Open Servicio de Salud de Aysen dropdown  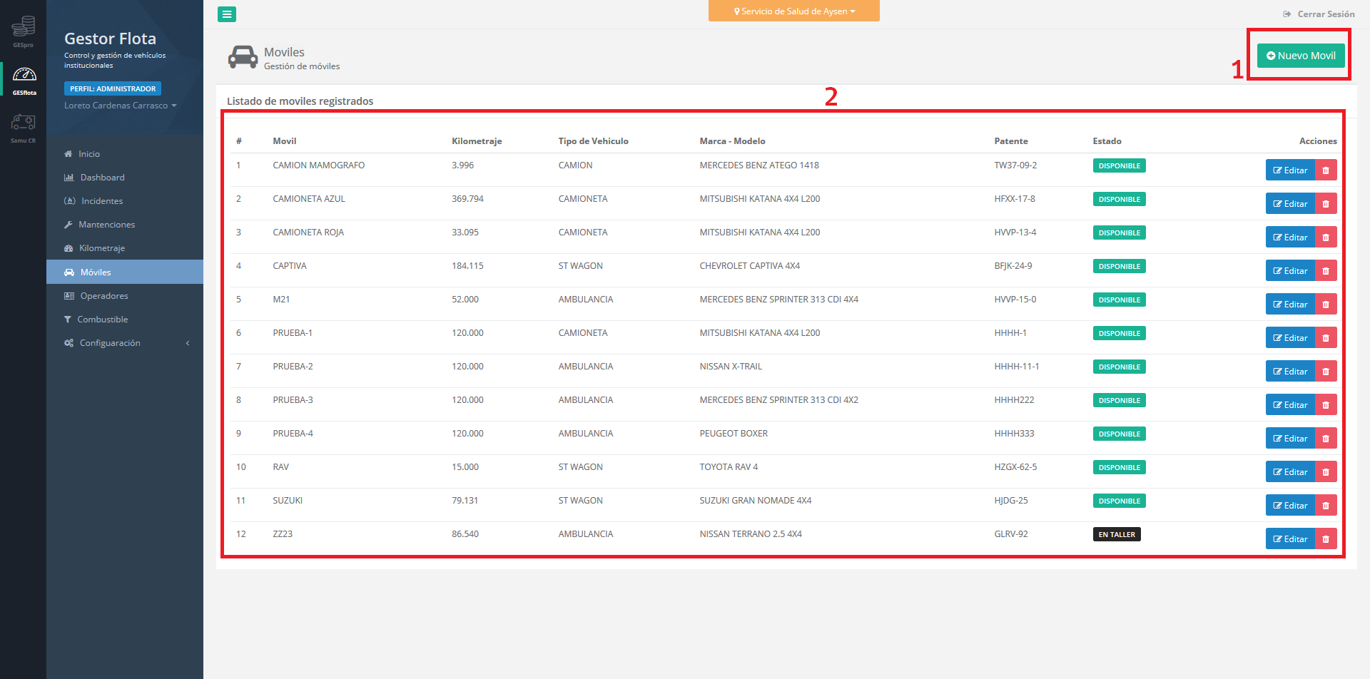click(793, 11)
